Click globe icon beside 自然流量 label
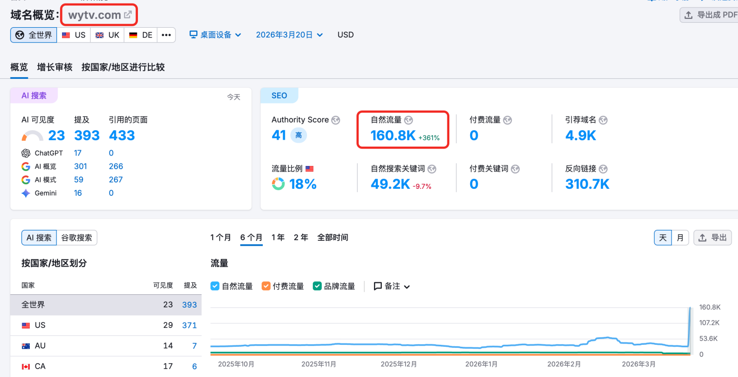This screenshot has height=377, width=738. (x=409, y=120)
